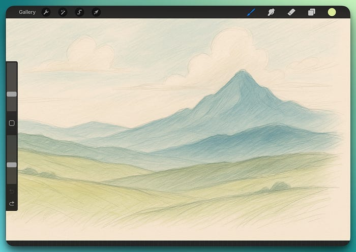
Task: Select the Eraser tool
Action: [291, 12]
